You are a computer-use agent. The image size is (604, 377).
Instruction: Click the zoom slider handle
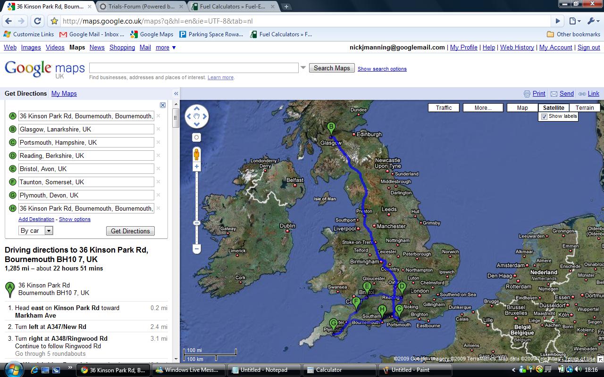[x=197, y=222]
